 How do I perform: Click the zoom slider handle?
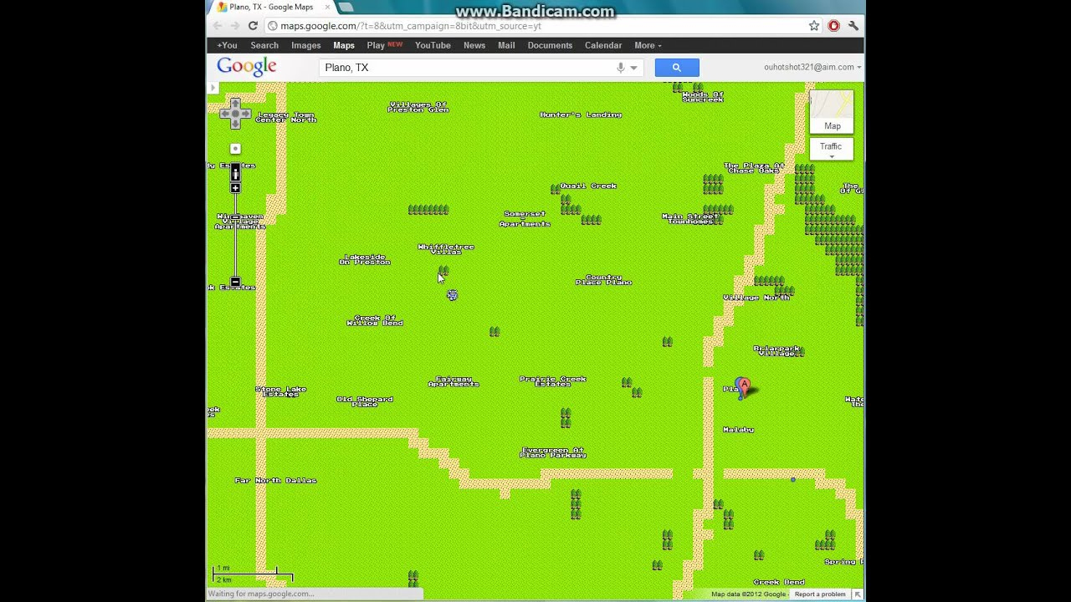[235, 217]
